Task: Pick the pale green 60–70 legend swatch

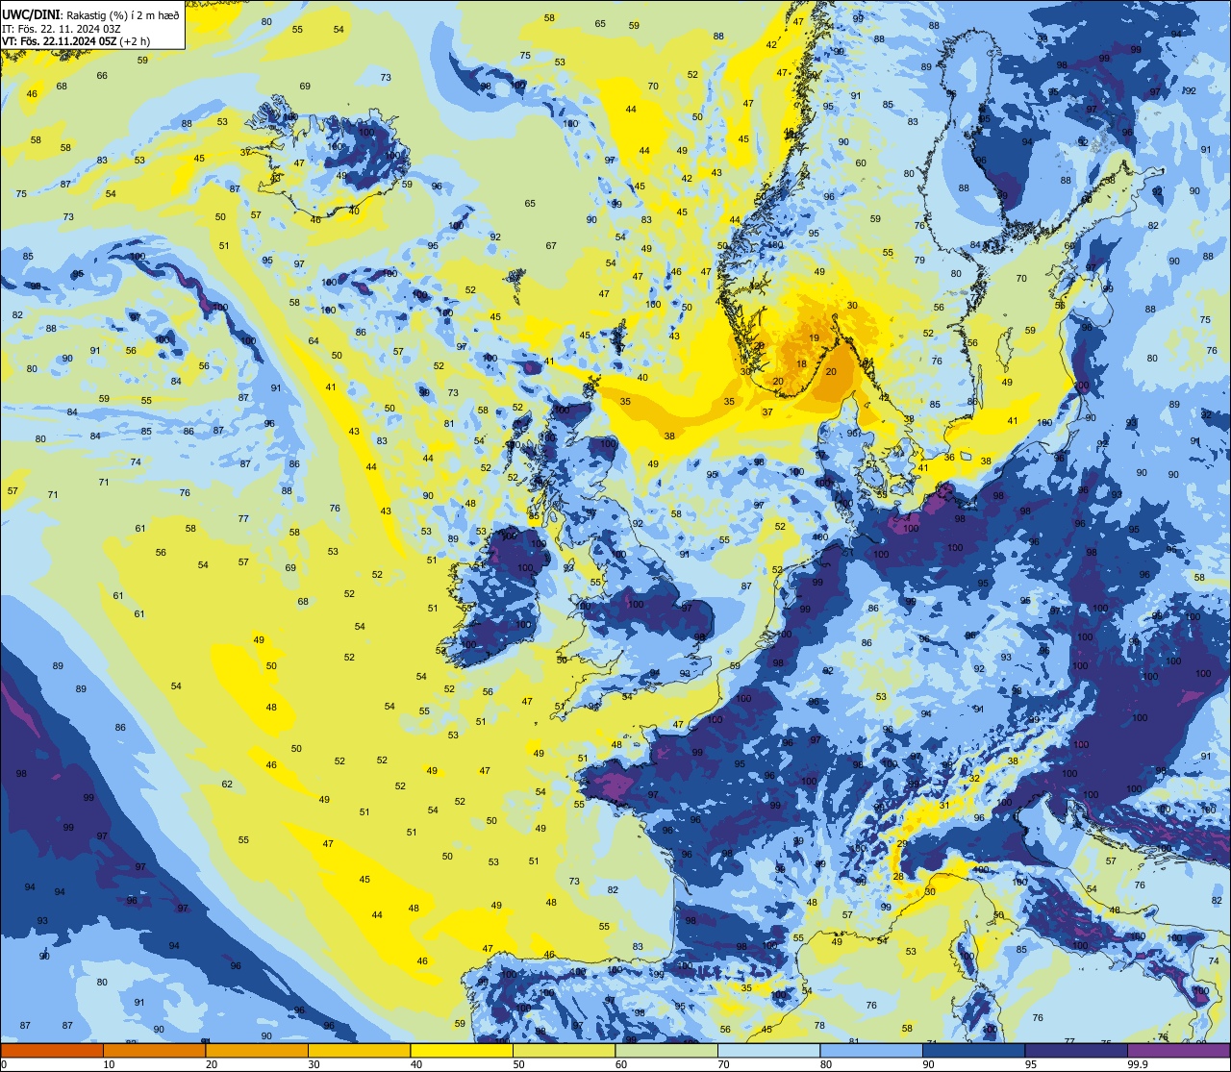Action: pyautogui.click(x=666, y=1051)
